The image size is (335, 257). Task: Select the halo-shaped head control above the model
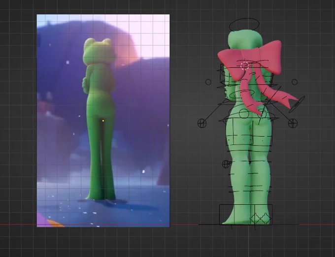pyautogui.click(x=244, y=25)
